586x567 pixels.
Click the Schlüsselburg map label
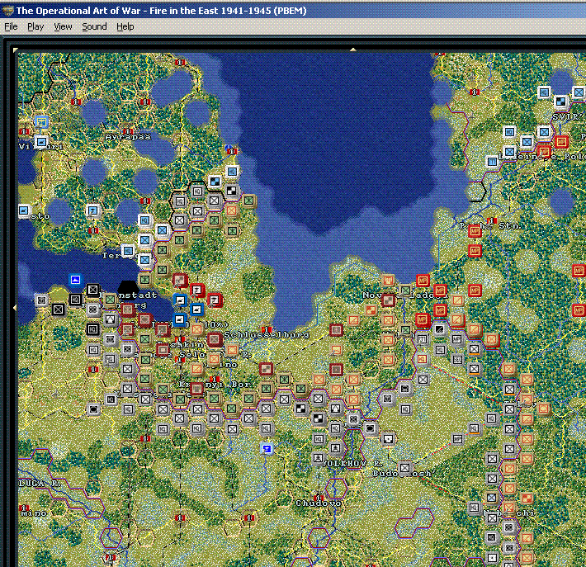point(267,335)
